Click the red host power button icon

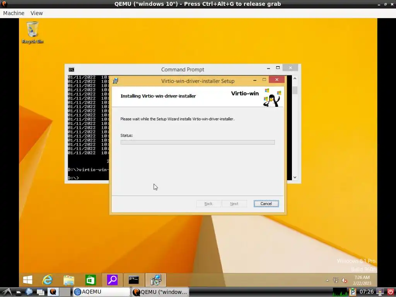(391, 292)
